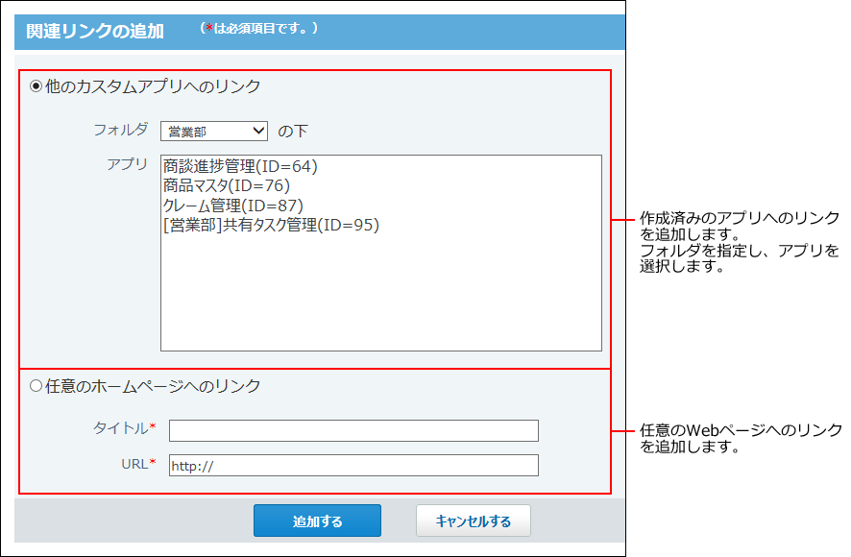This screenshot has height=557, width=851.
Task: Click the キャンセルする button
Action: click(474, 521)
